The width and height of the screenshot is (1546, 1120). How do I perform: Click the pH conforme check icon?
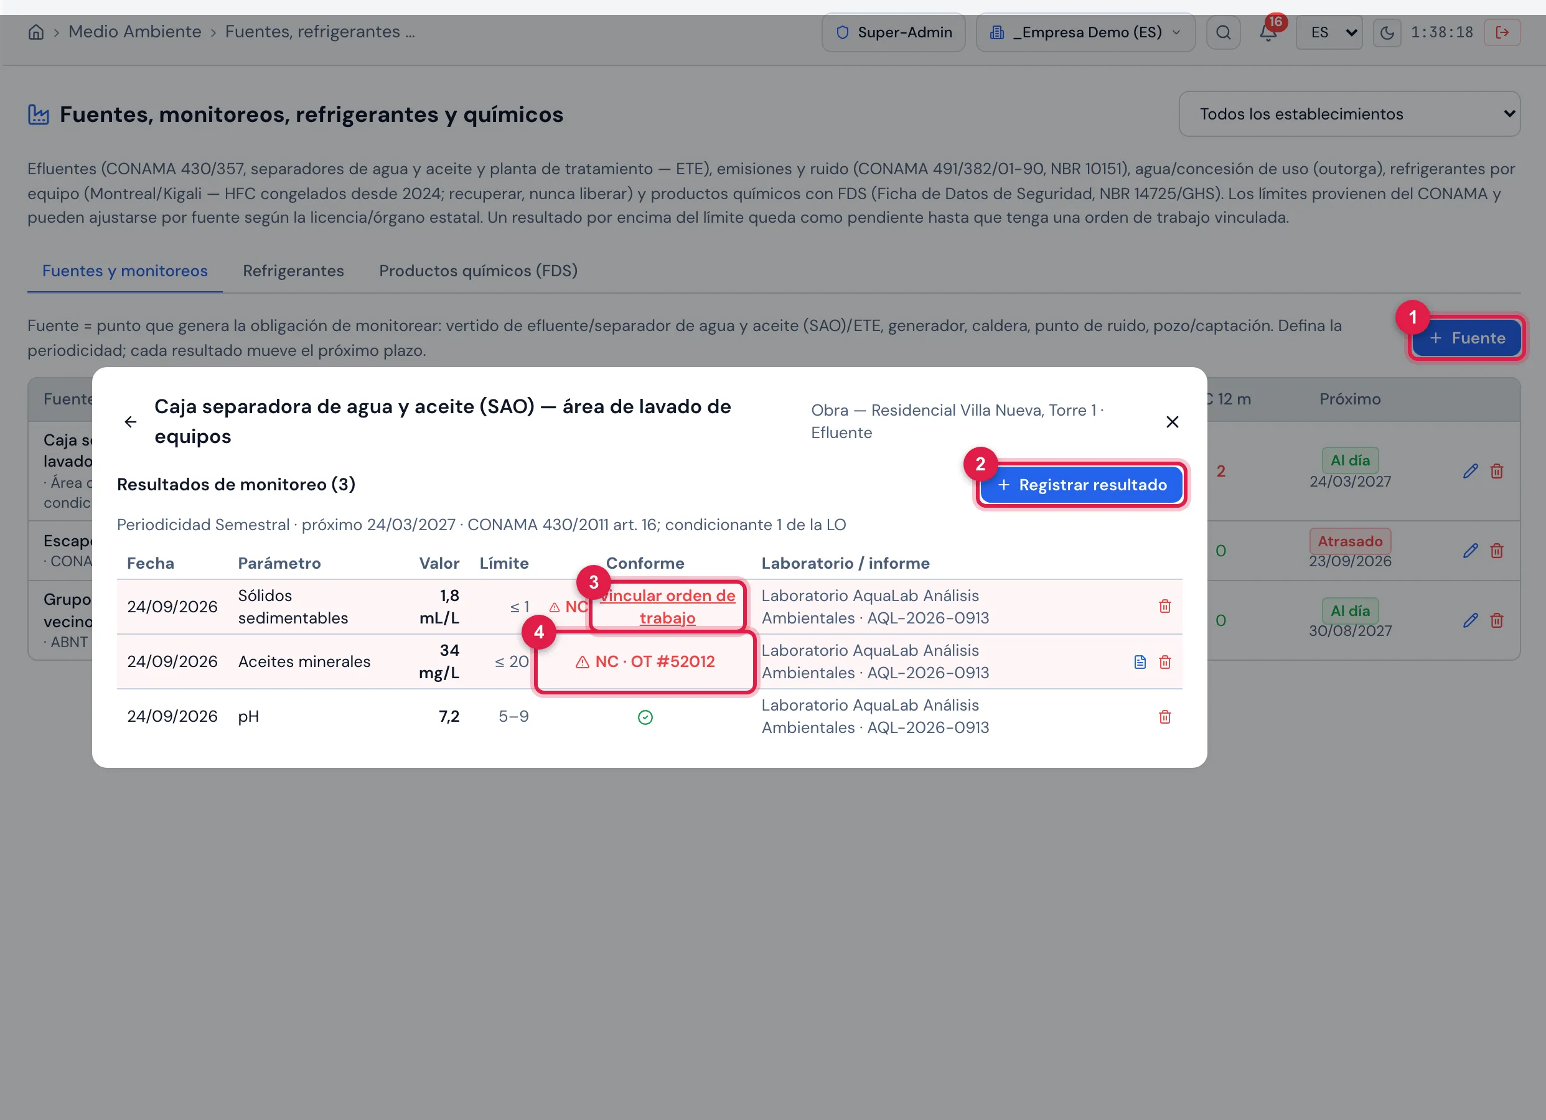[x=645, y=716]
